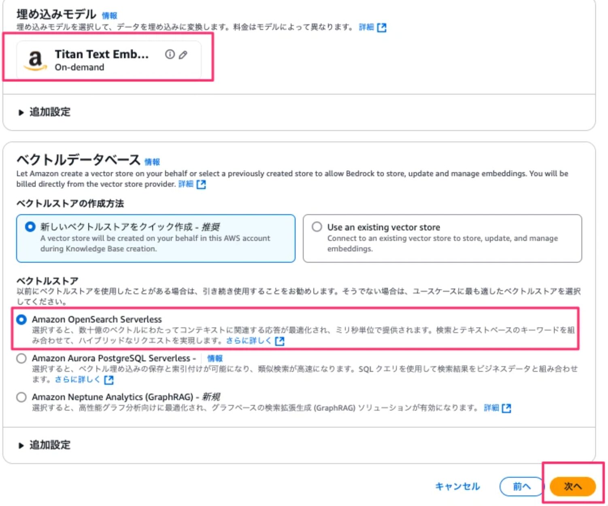Open 情報 link beside Aurora PostgreSQL Serverless
Screen dimensions: 608x506
[x=215, y=358]
